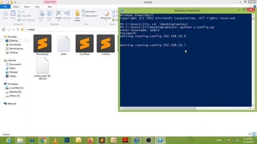Switch to the Share ribbon tab
The image size is (257, 144).
[x=27, y=7]
